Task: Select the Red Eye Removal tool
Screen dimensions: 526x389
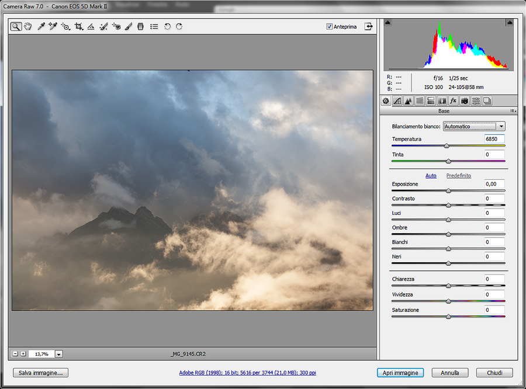Action: tap(116, 27)
